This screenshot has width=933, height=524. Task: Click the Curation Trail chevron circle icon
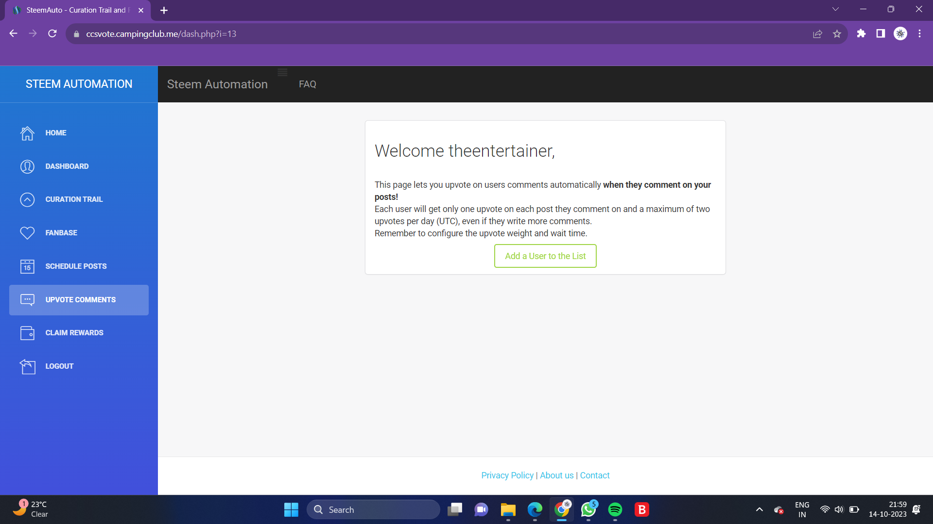point(27,199)
